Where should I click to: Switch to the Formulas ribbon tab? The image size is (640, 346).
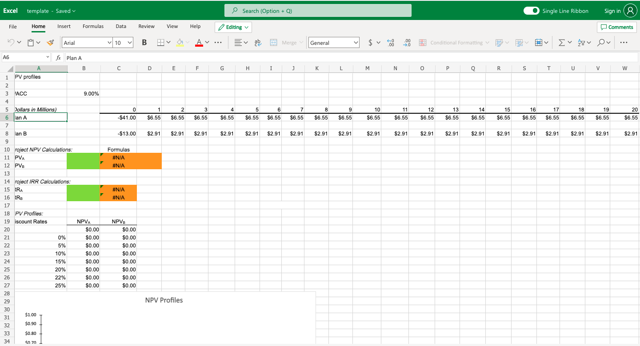pos(93,26)
